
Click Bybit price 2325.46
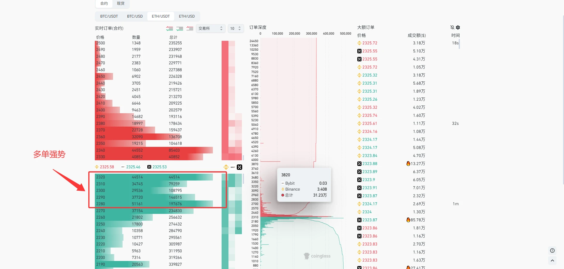(x=133, y=167)
